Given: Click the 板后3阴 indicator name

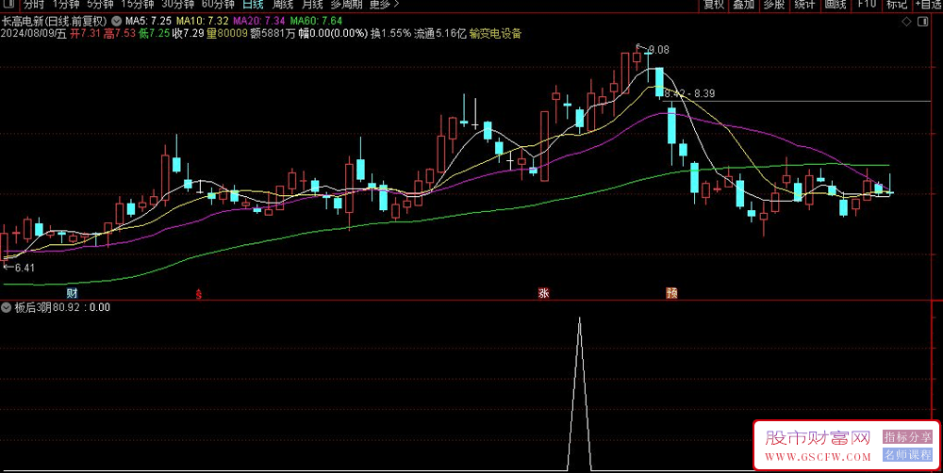Looking at the screenshot, I should click(x=32, y=308).
